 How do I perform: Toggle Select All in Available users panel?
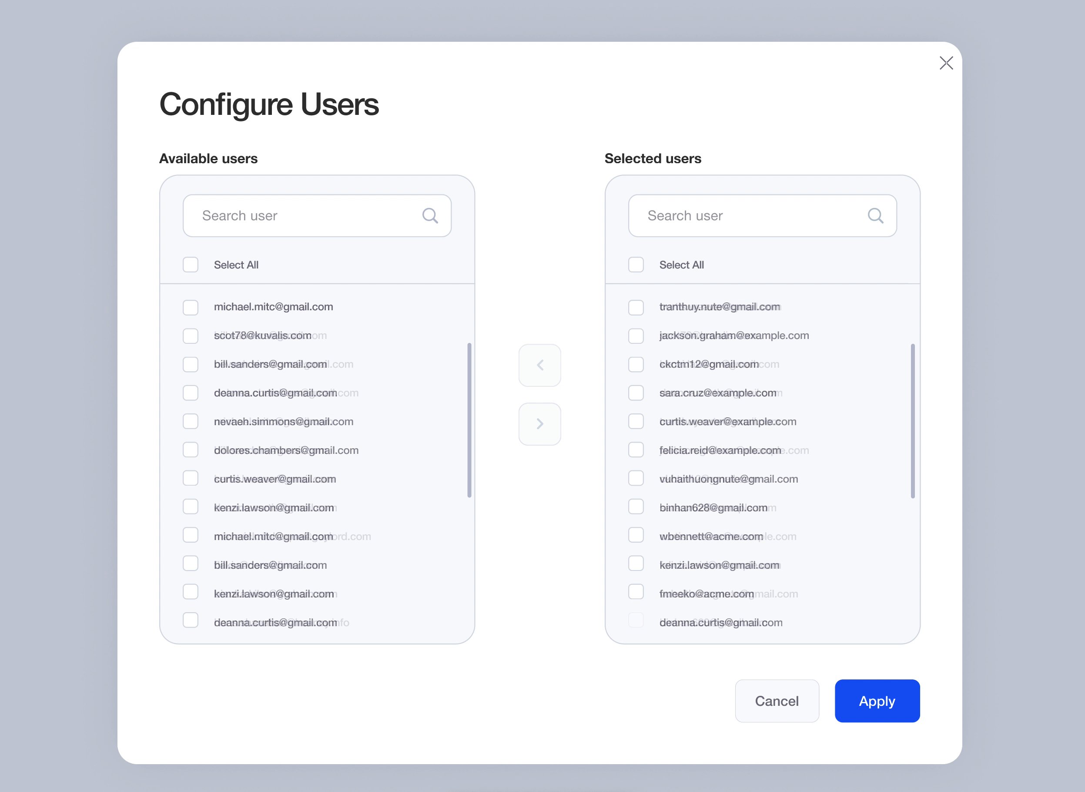pos(191,265)
